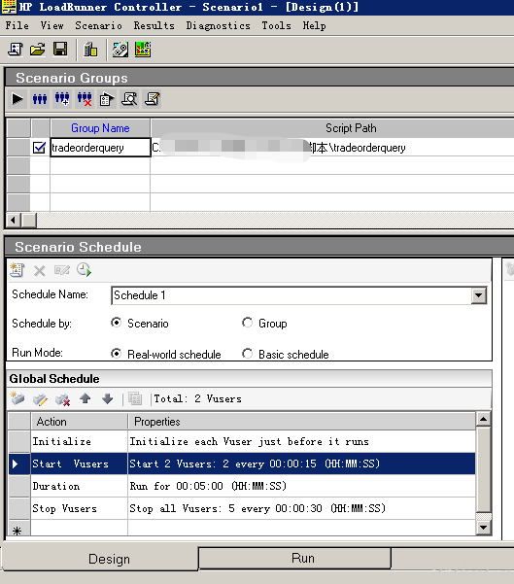This screenshot has height=584, width=514.
Task: Expand the Schedule Name dropdown
Action: coord(479,295)
